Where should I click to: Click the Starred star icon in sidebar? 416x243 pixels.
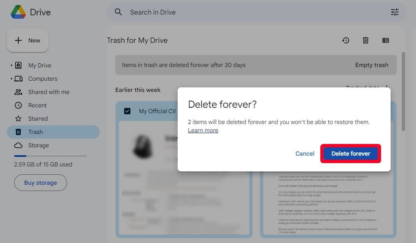tap(18, 119)
